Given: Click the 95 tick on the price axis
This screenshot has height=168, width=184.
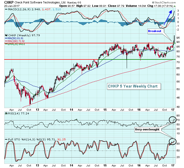Looking at the screenshot, I should [178, 38].
